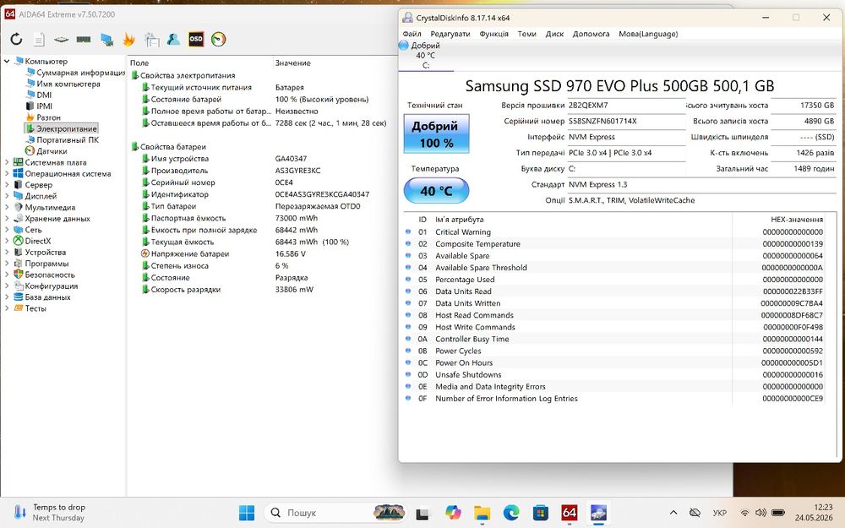Open Microsoft Edge from the taskbar
Image resolution: width=845 pixels, height=528 pixels.
click(511, 513)
